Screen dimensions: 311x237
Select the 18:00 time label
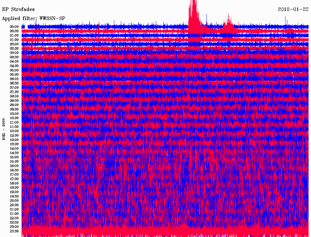click(x=14, y=184)
